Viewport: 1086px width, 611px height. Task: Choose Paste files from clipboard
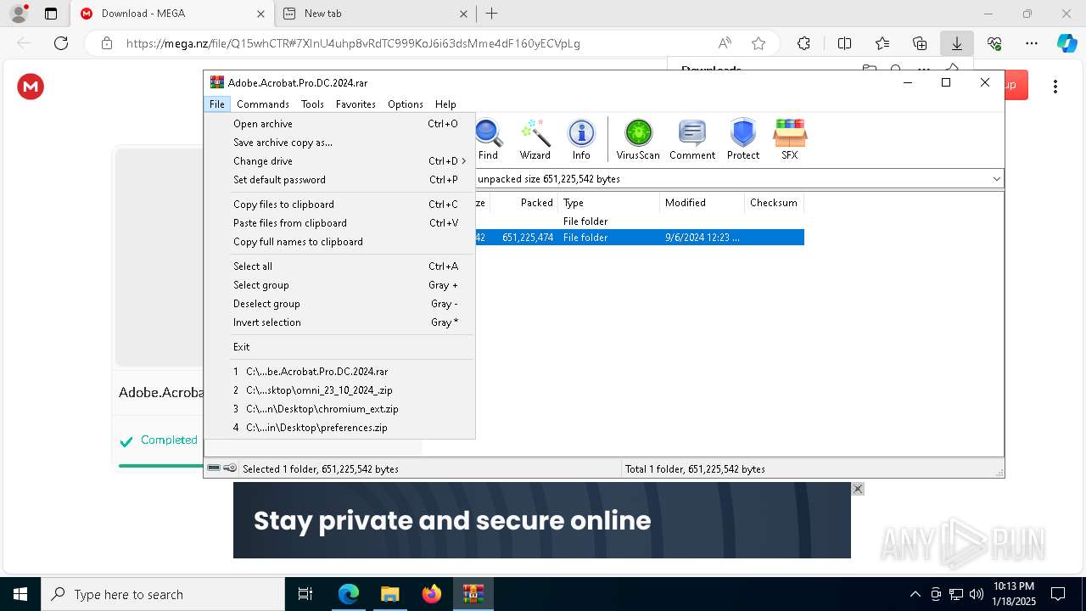pos(339,223)
